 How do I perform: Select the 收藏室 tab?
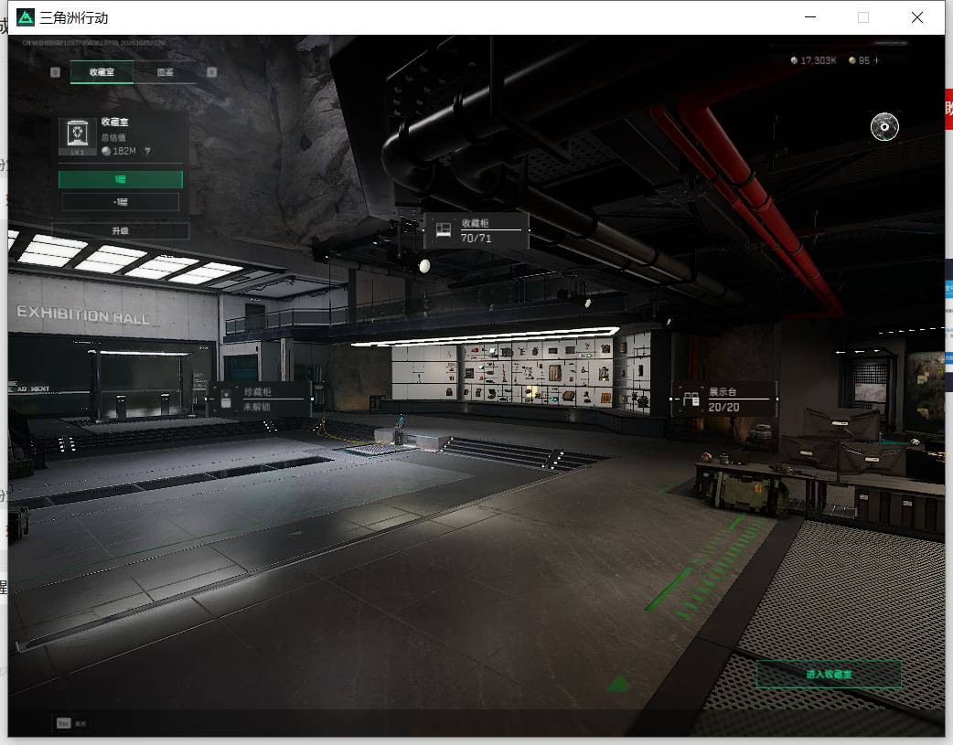click(102, 72)
